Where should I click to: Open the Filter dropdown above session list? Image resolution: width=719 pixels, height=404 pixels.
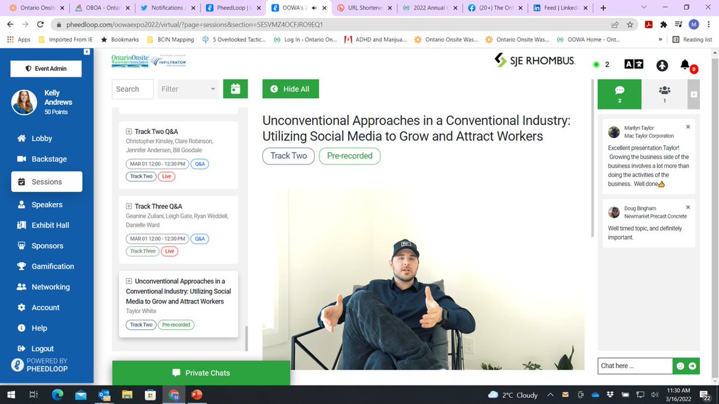click(188, 88)
